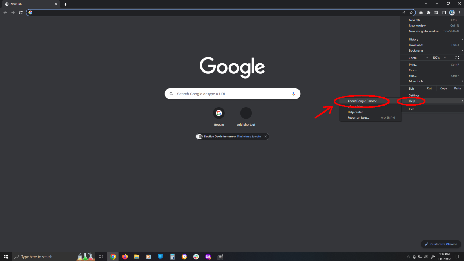The height and width of the screenshot is (261, 464).
Task: Open the Extensions puzzle icon
Action: coord(429,12)
